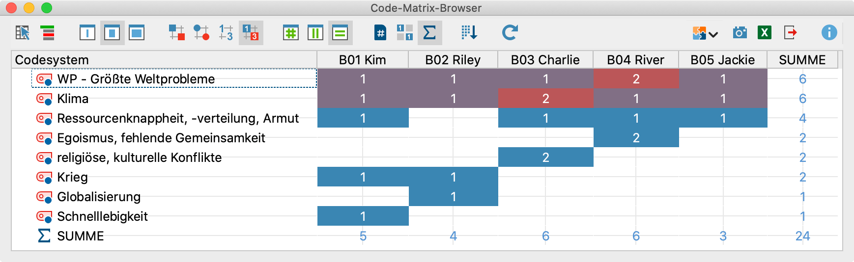Click blue cell for Egoismus under B04 River
This screenshot has width=854, height=262.
pyautogui.click(x=636, y=138)
